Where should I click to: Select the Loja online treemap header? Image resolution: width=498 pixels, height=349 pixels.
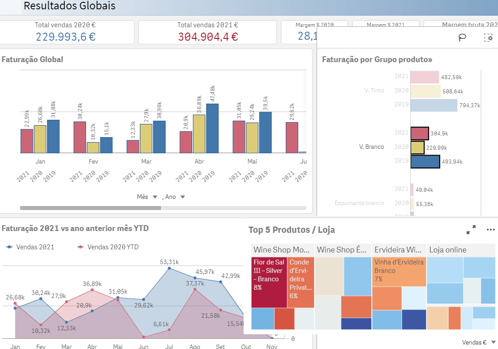[461, 250]
